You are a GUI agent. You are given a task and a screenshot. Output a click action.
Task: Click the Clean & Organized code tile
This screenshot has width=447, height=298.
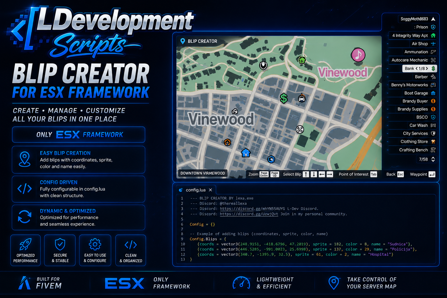(131, 250)
